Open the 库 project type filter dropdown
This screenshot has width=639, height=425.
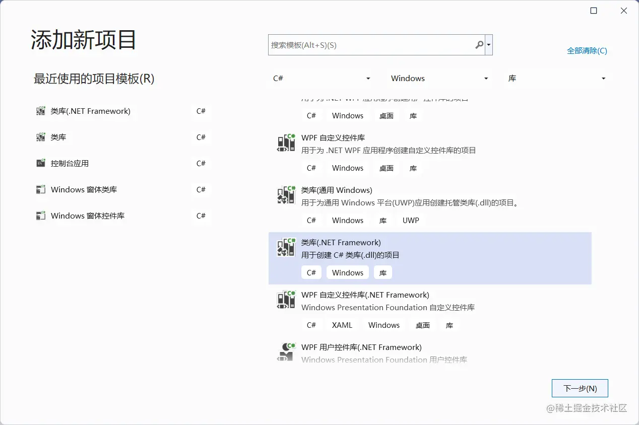click(x=557, y=79)
